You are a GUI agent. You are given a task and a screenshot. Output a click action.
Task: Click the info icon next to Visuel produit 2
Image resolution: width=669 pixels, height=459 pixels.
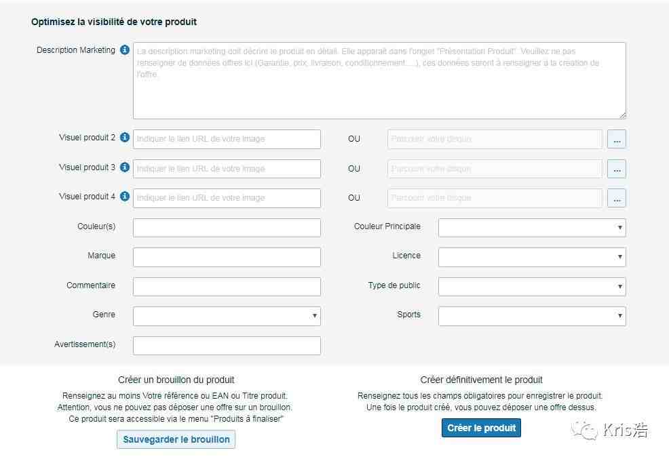click(125, 137)
